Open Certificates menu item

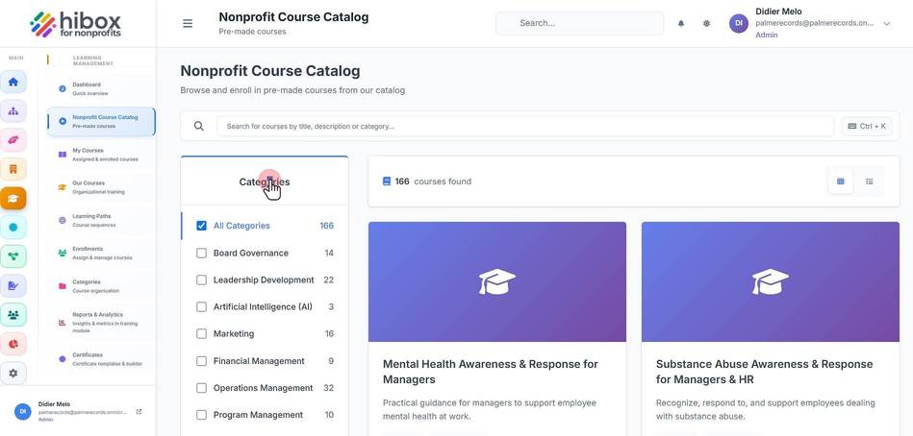pyautogui.click(x=101, y=358)
